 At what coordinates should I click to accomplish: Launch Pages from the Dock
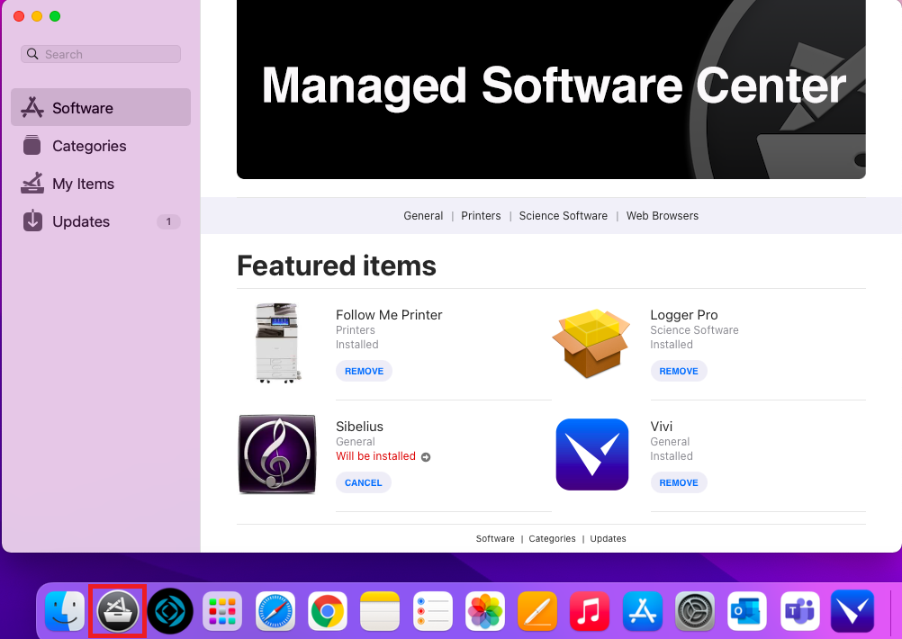coord(537,610)
